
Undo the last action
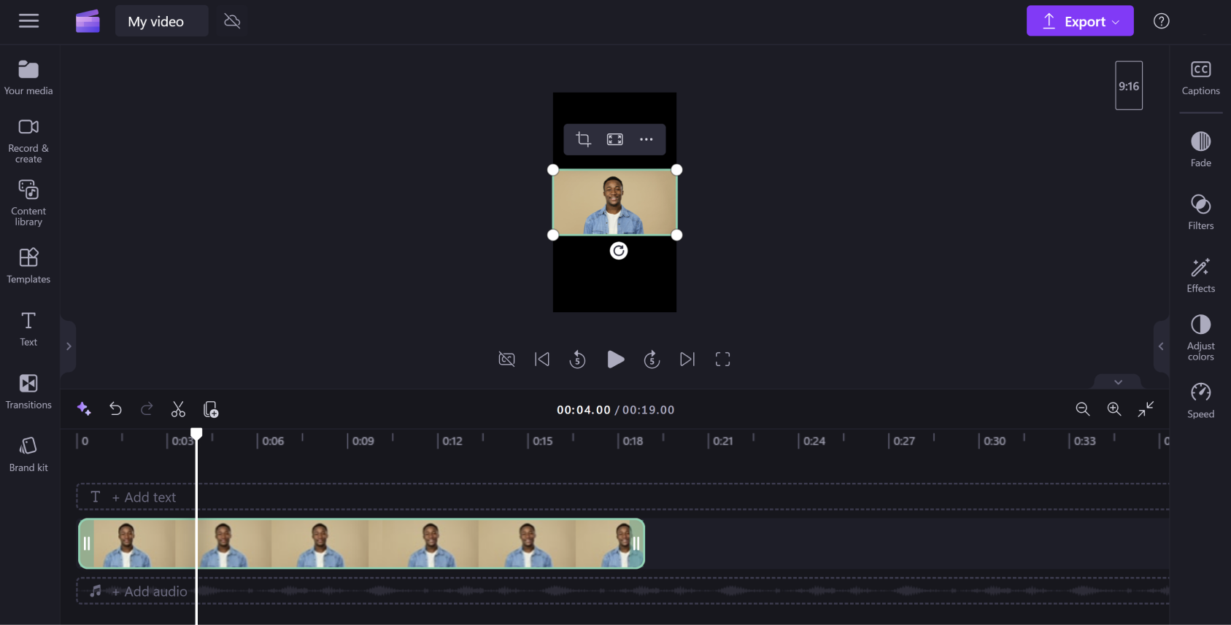pos(115,409)
